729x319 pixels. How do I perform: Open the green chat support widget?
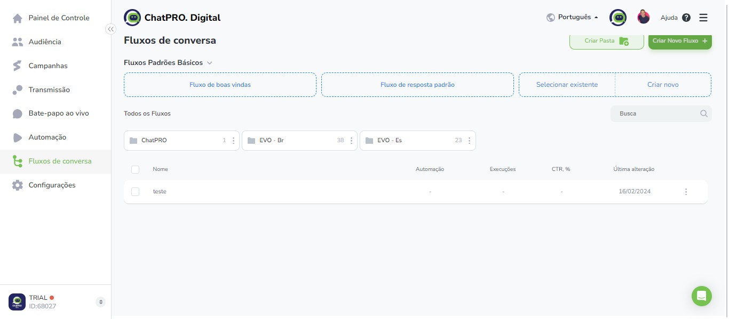702,296
